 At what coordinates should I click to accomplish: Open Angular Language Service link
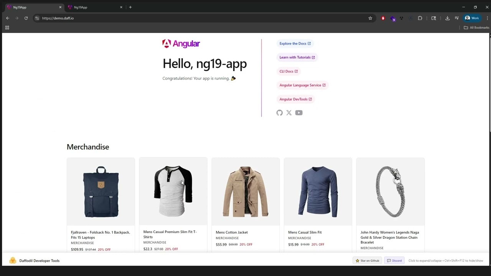tap(302, 85)
